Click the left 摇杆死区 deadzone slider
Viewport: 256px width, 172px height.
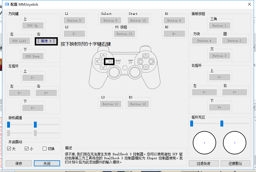point(192,123)
